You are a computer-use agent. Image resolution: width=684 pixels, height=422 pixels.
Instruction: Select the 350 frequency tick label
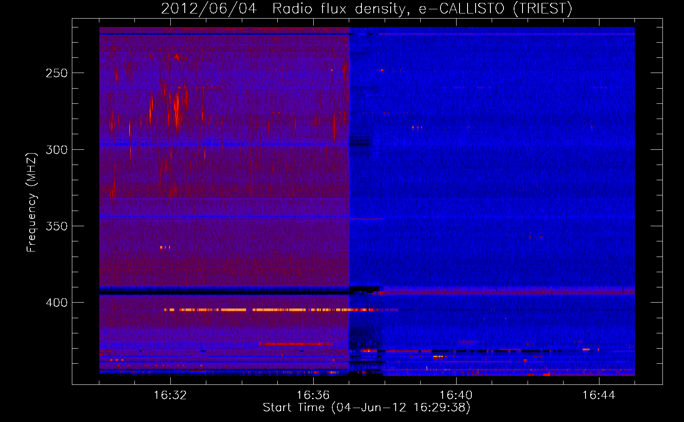[x=57, y=226]
